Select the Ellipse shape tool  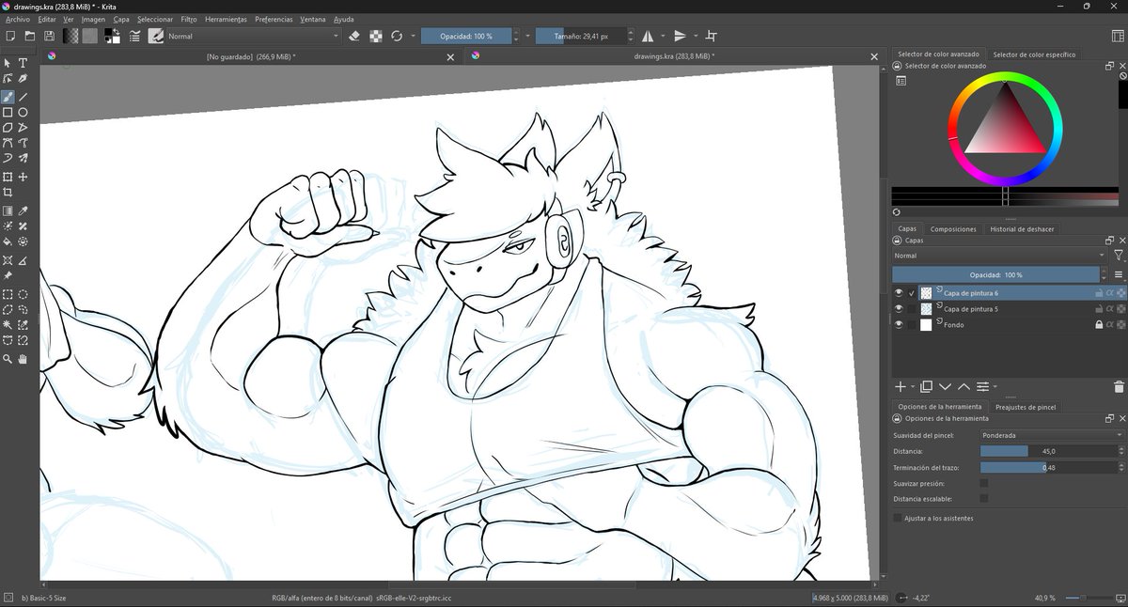pos(23,112)
